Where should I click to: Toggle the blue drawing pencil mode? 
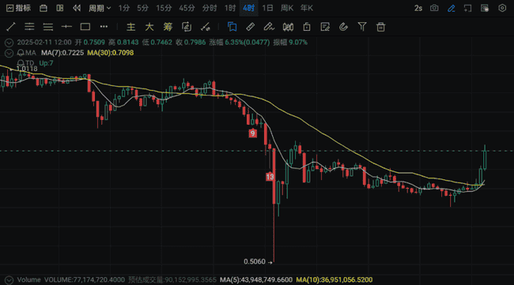(x=452, y=8)
